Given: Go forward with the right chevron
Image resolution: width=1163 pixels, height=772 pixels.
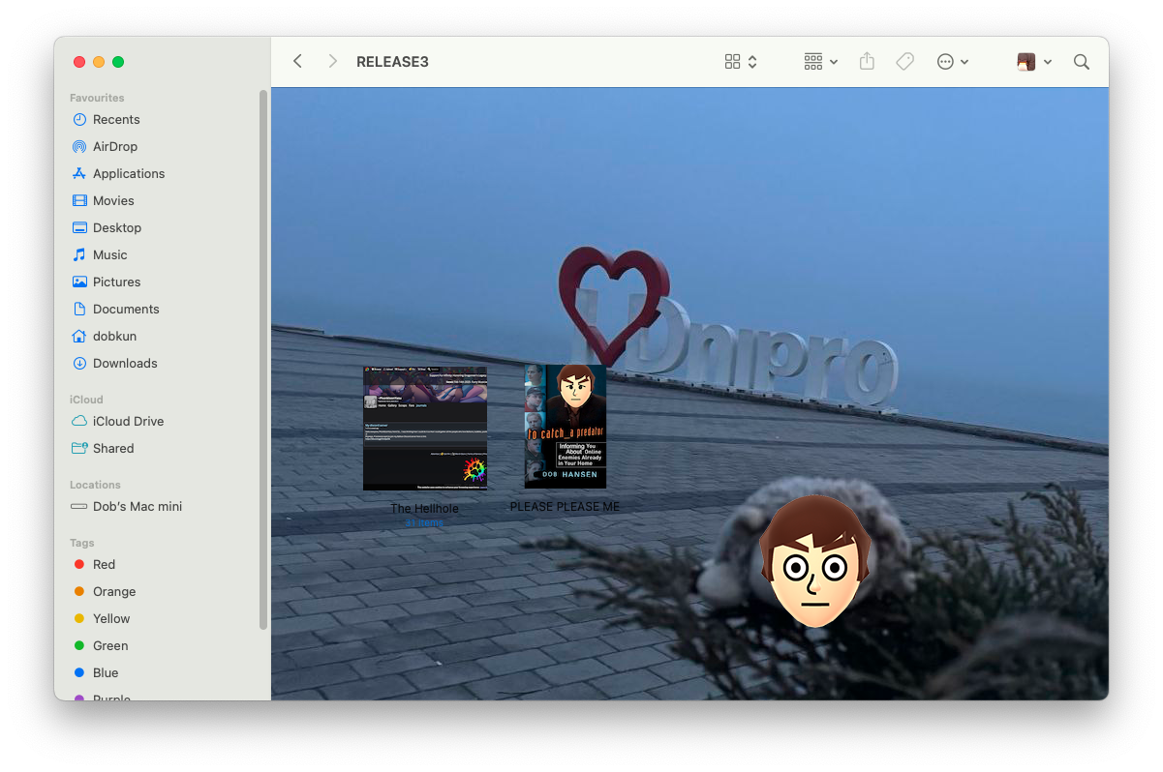Looking at the screenshot, I should pos(332,62).
